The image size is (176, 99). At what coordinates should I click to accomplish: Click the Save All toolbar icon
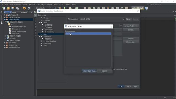point(17,8)
